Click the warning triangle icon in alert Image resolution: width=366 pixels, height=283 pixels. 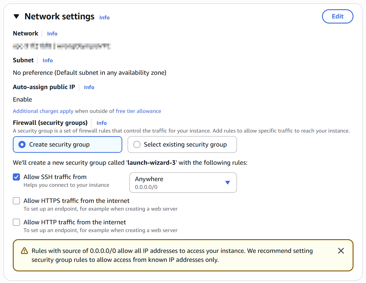tap(24, 251)
